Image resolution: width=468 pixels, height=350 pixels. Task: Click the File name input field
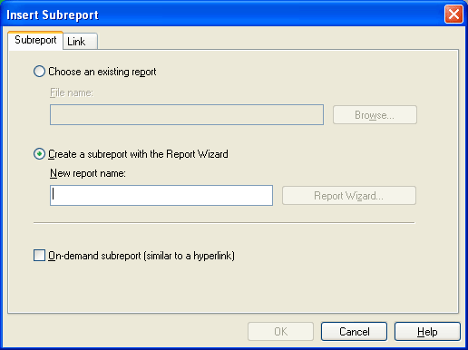pyautogui.click(x=187, y=115)
